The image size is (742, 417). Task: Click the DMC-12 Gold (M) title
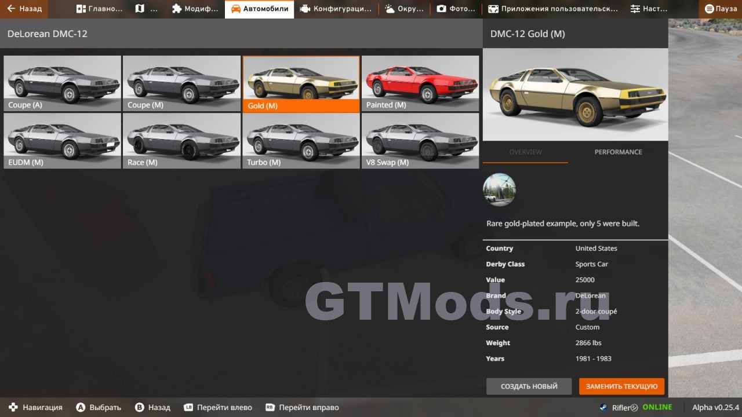tap(528, 34)
